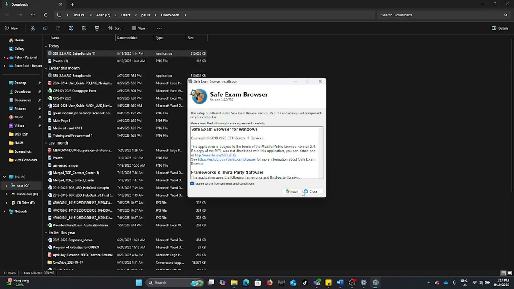This screenshot has width=514, height=289.
Task: Open the Documents folder in the sidebar
Action: (22, 100)
